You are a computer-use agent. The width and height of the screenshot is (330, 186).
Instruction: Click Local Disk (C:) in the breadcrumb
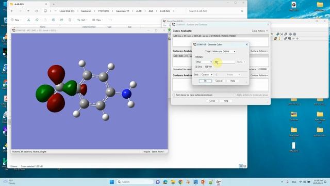(x=67, y=11)
